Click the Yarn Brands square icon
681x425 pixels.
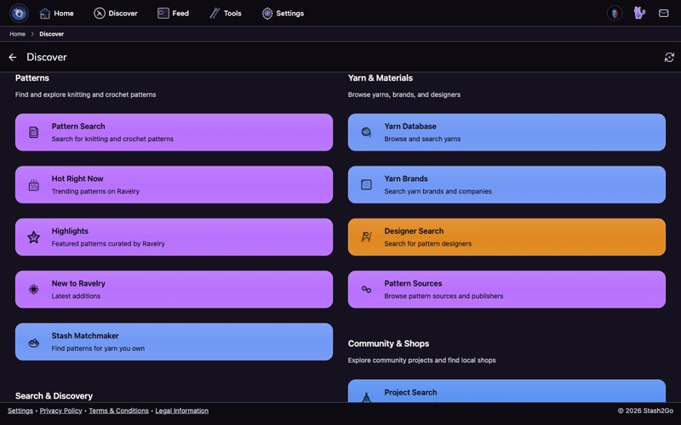pos(366,184)
